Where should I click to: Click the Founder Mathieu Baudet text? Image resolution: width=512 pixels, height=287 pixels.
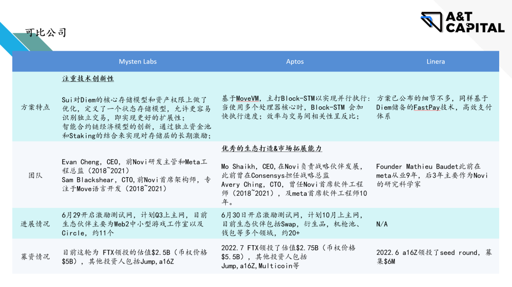(x=432, y=175)
